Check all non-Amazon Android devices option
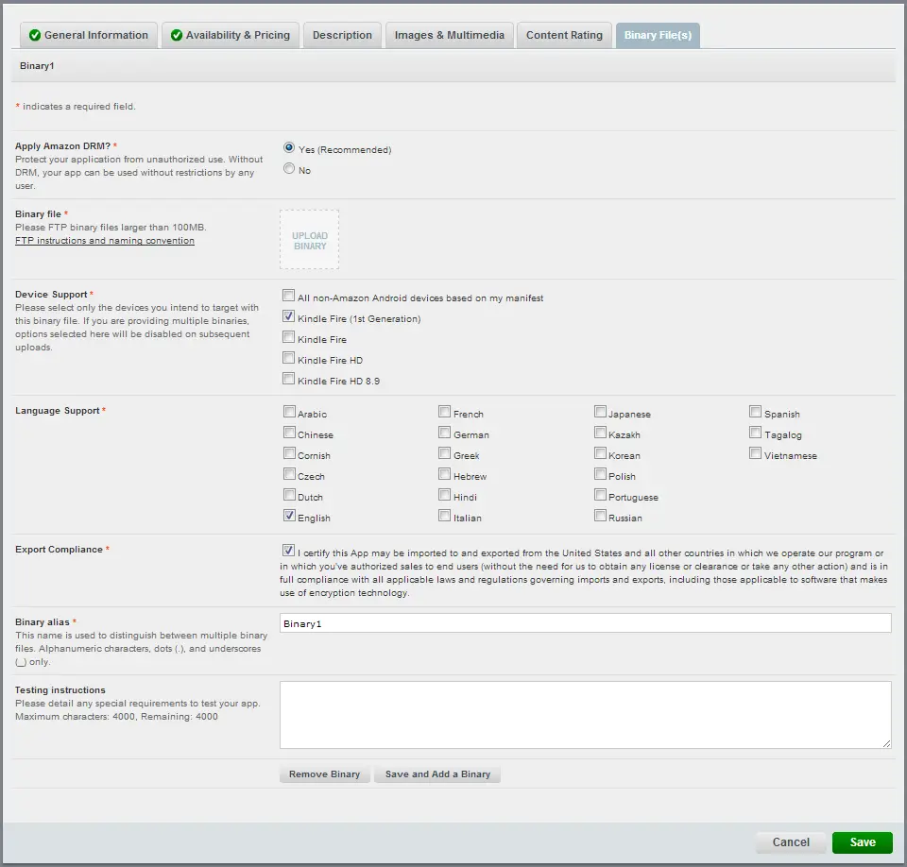Image resolution: width=907 pixels, height=867 pixels. tap(288, 297)
